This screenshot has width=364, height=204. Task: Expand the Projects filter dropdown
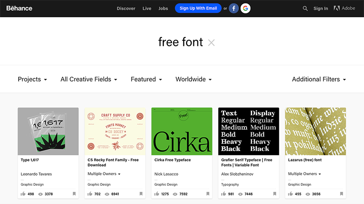tap(32, 80)
